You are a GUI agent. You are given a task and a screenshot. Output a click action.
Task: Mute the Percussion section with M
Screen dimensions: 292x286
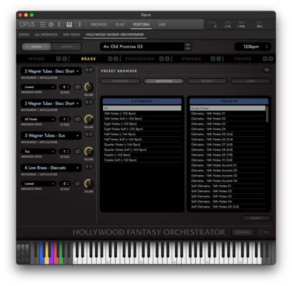[x=162, y=59]
